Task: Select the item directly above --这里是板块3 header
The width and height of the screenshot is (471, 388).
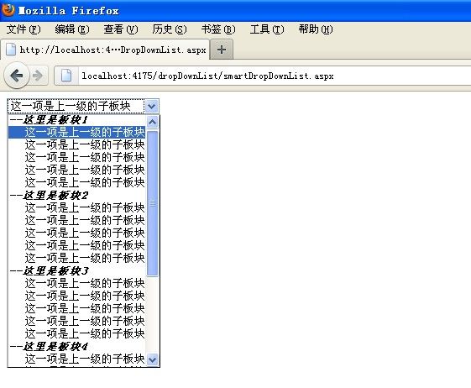Action: coord(77,258)
